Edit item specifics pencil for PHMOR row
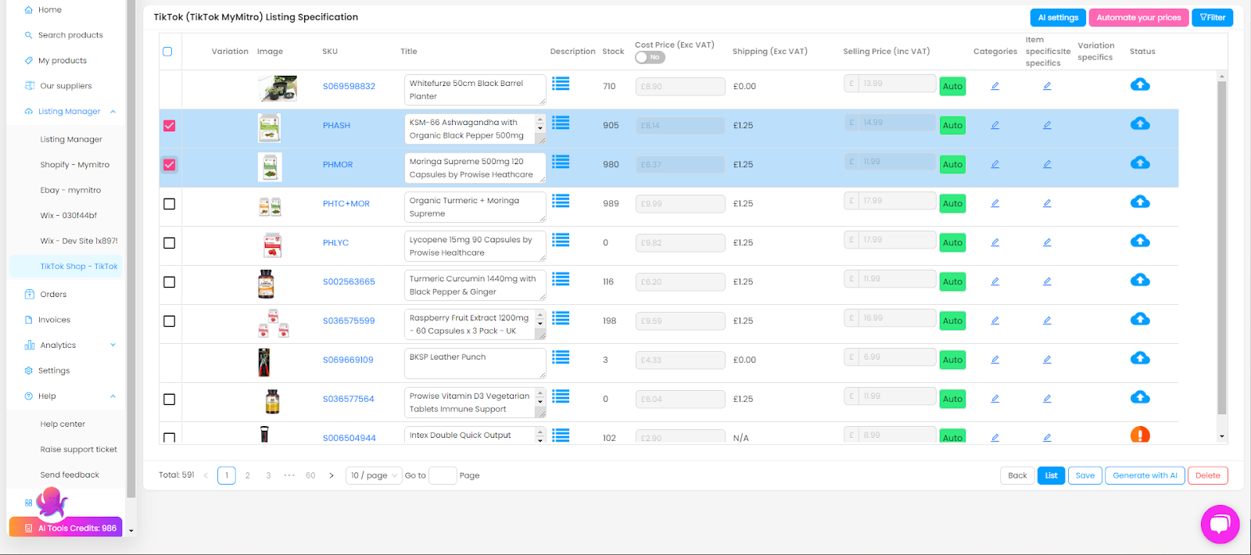The height and width of the screenshot is (555, 1251). (1047, 164)
